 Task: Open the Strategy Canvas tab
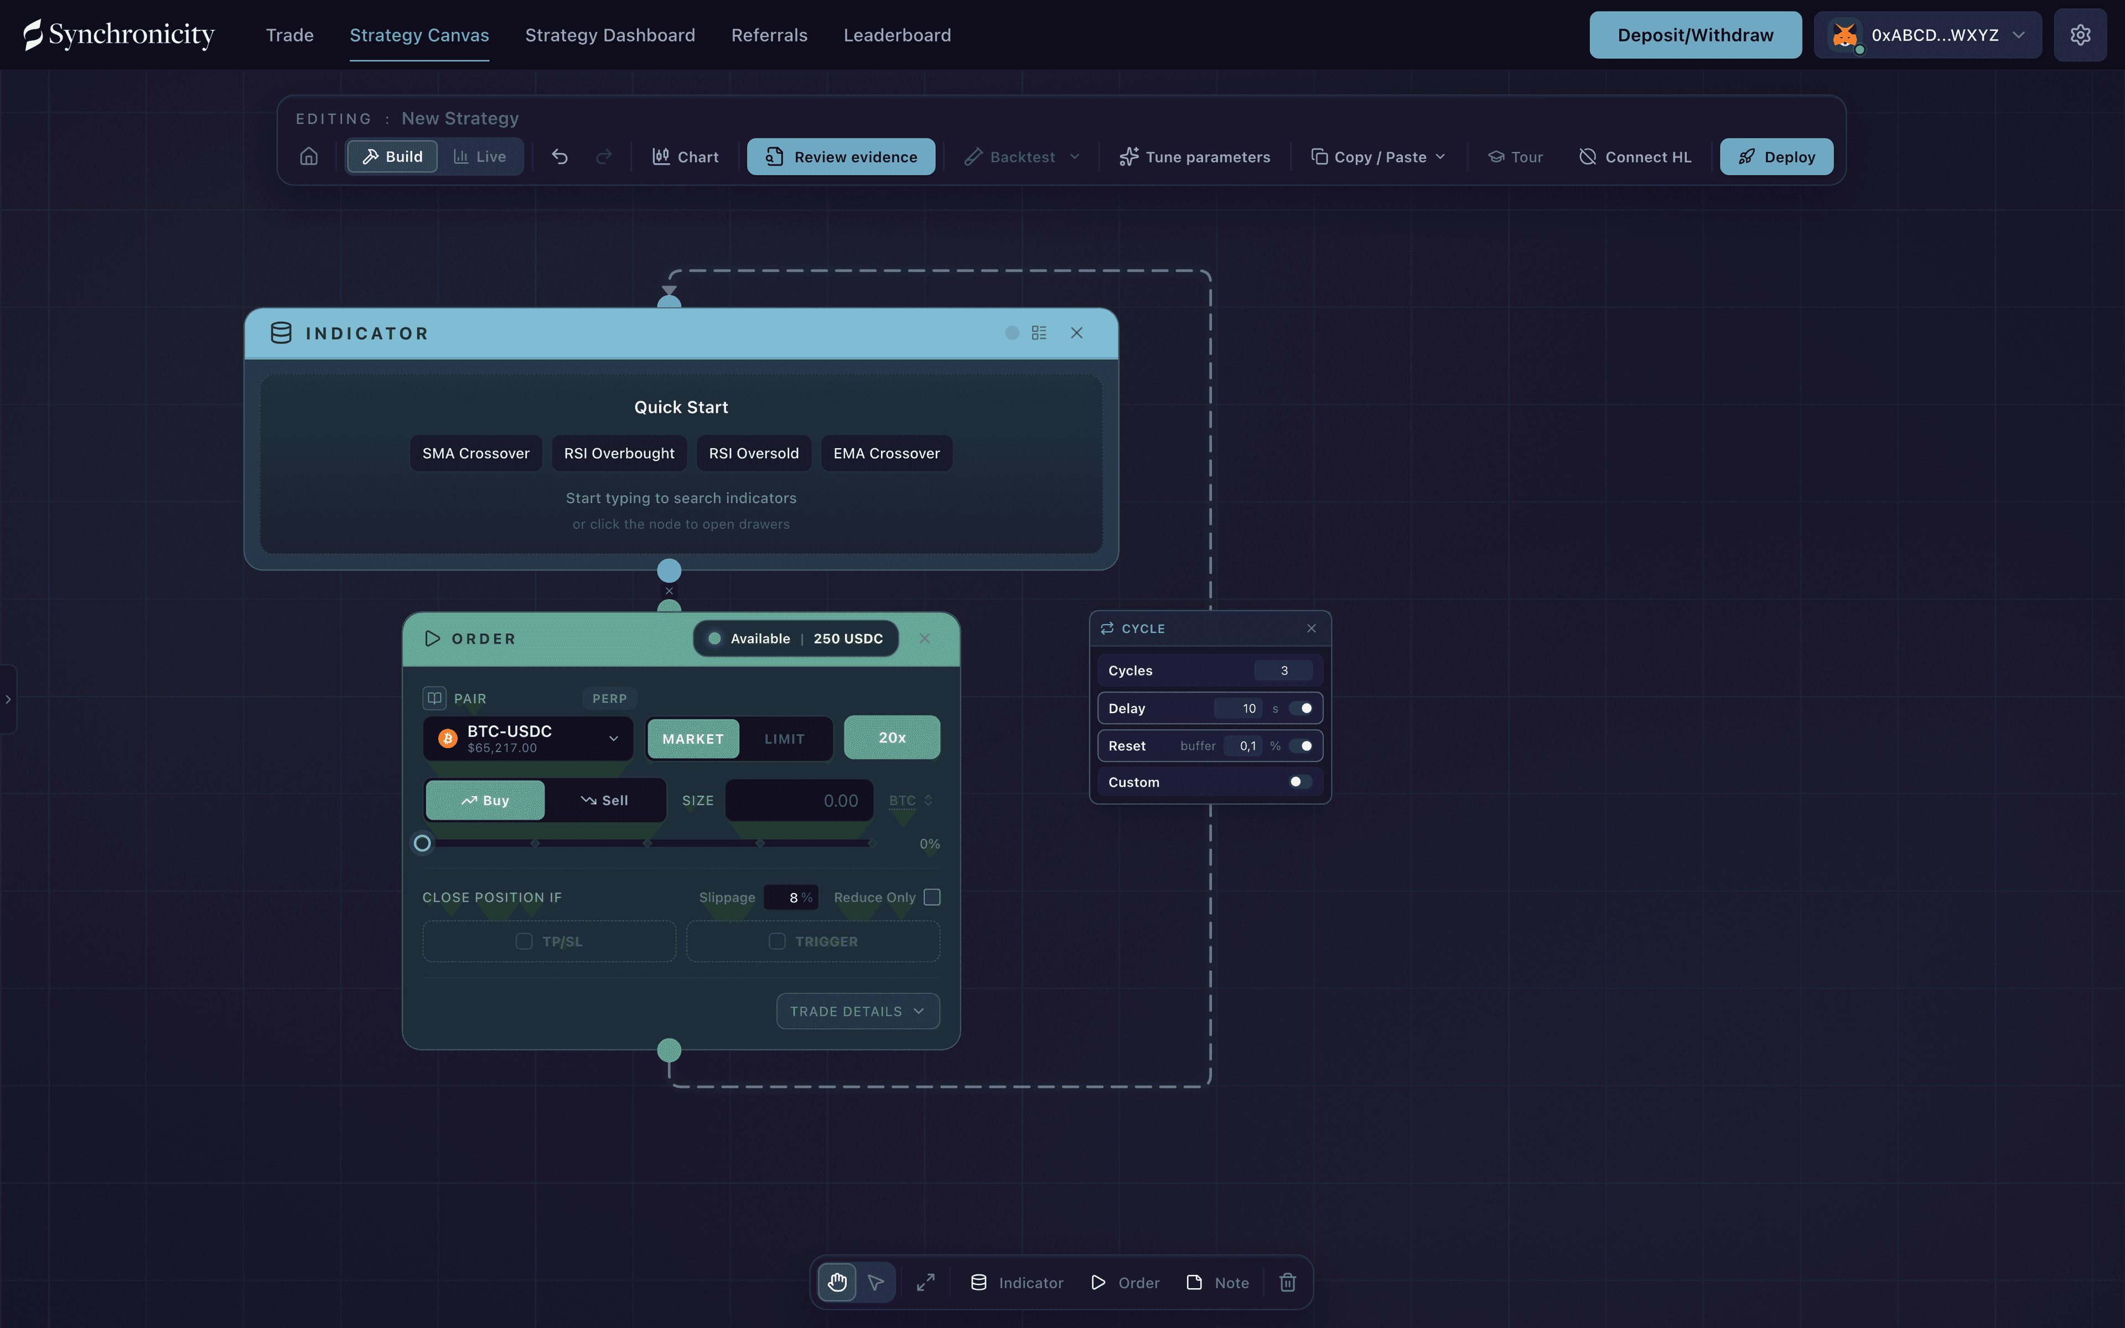point(419,35)
